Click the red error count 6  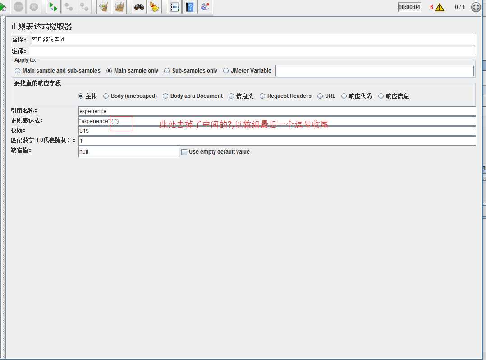pyautogui.click(x=431, y=7)
